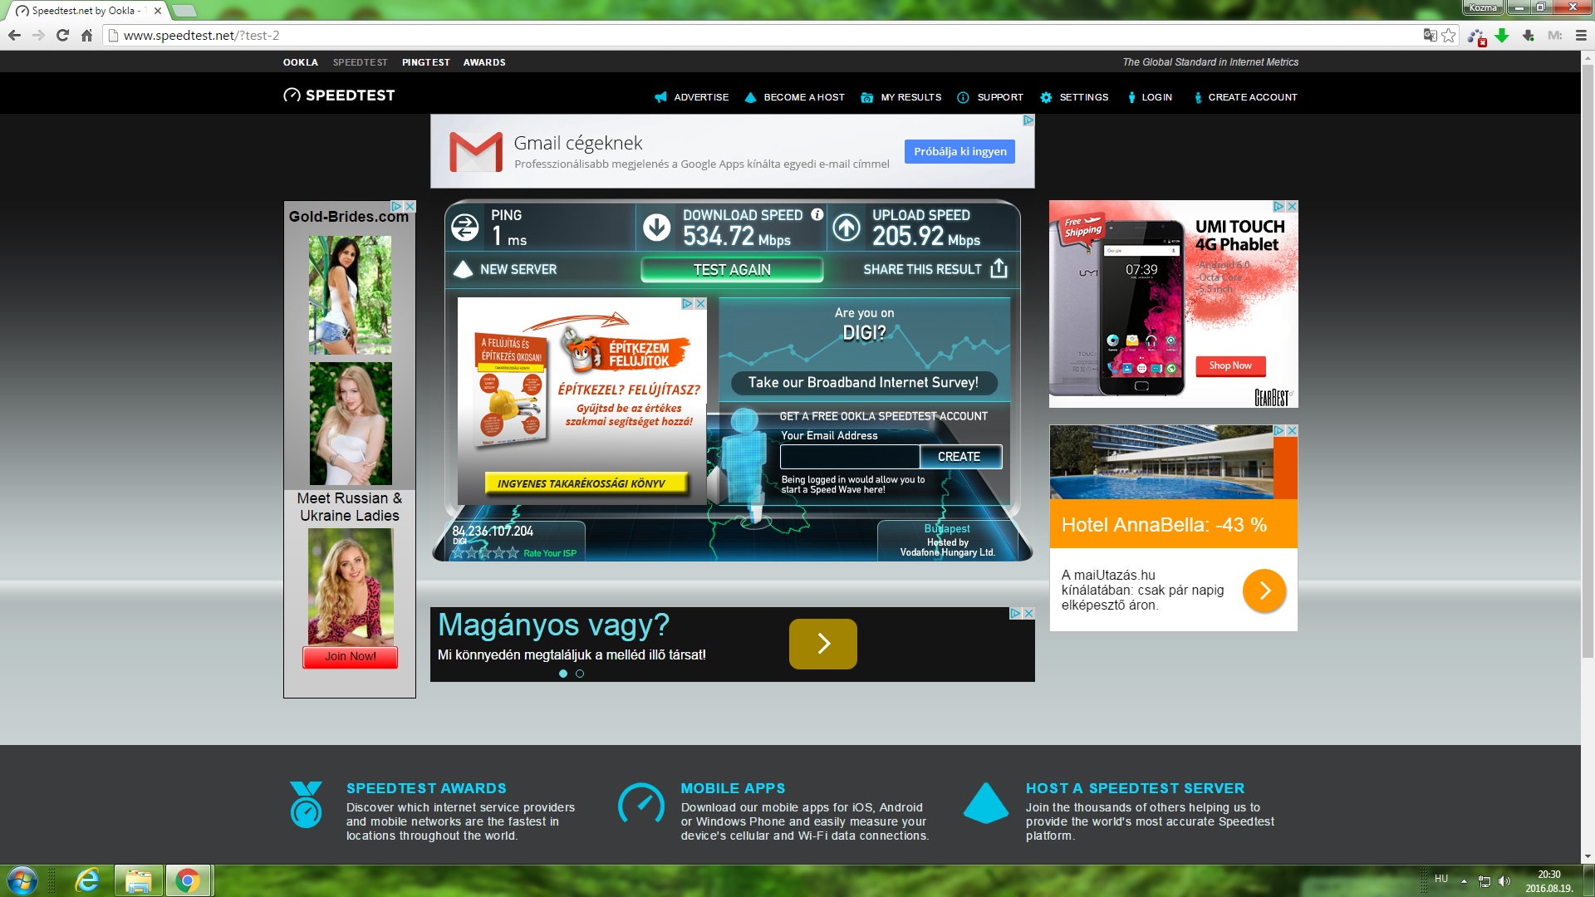1595x897 pixels.
Task: Open SPEEDTEST AWARDS heading link
Action: [x=426, y=788]
